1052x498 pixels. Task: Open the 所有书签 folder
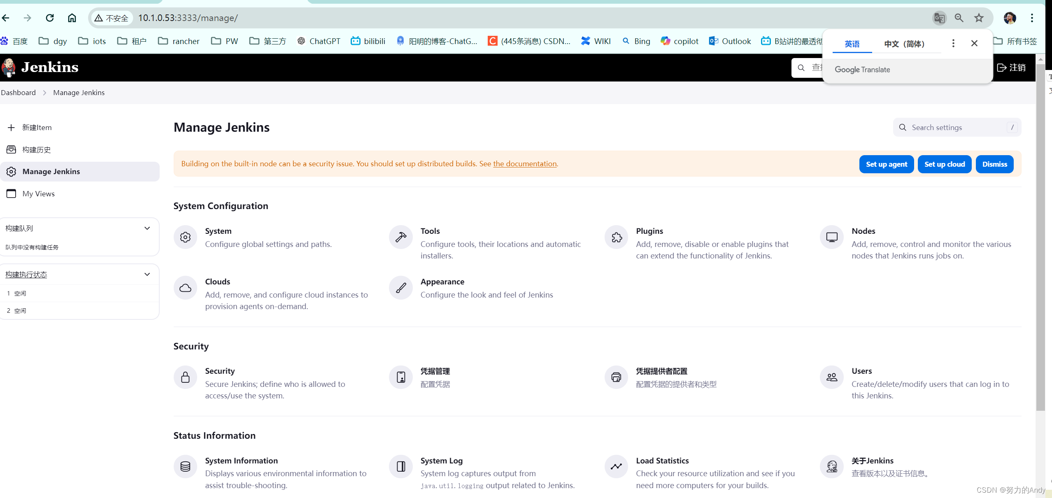pyautogui.click(x=1015, y=41)
